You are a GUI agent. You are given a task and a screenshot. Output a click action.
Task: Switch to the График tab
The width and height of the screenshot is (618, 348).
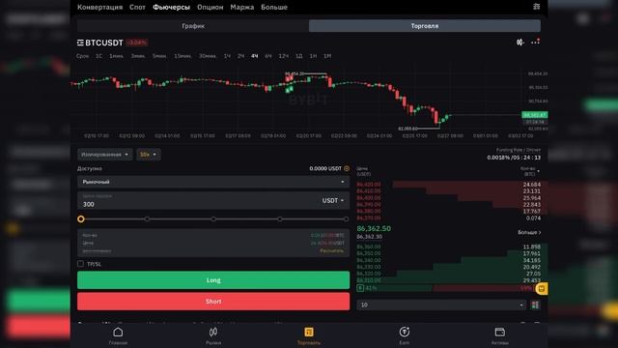193,26
